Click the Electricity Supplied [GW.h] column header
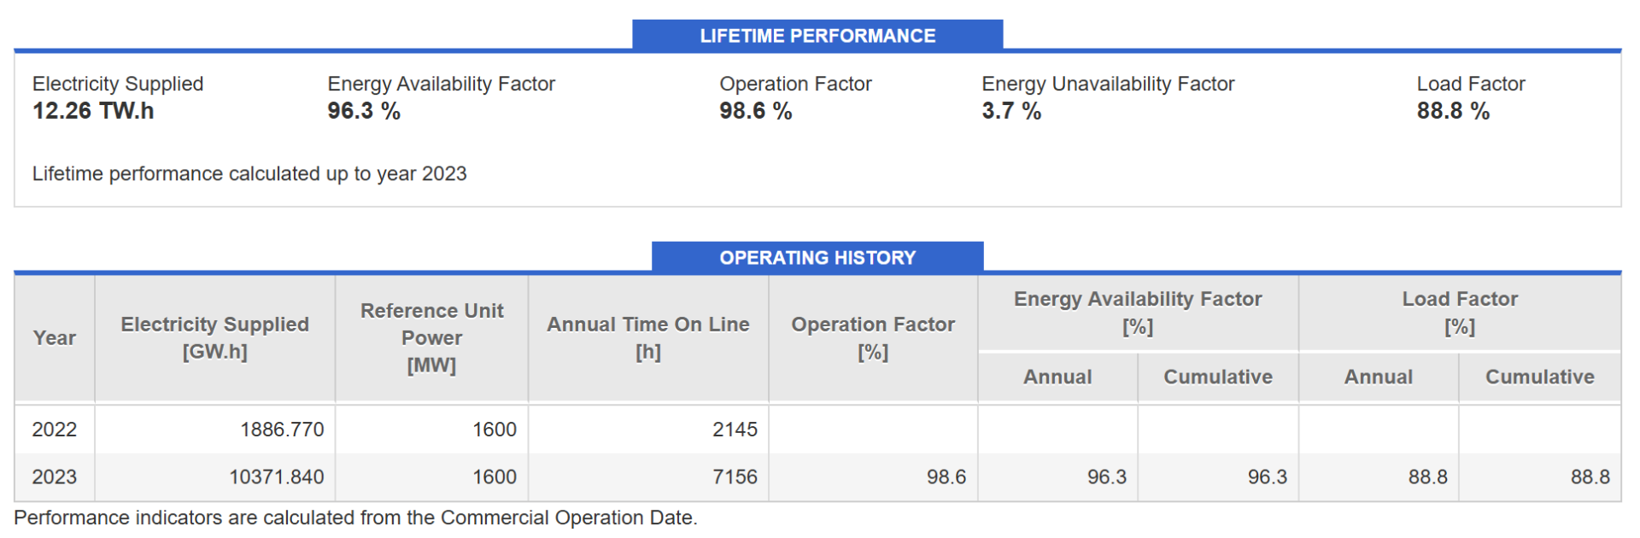Screen dimensions: 1640x538 click(x=214, y=338)
